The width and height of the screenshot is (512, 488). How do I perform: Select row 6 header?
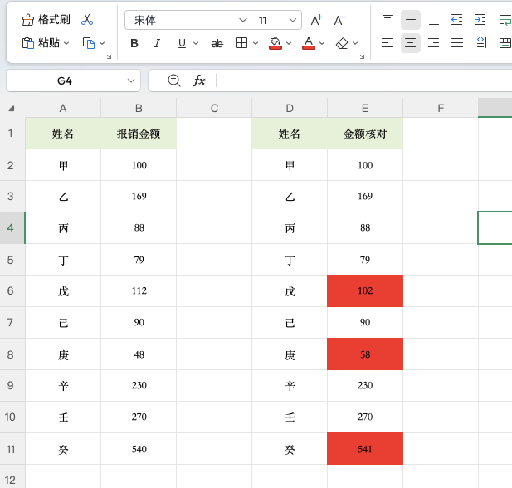(11, 291)
